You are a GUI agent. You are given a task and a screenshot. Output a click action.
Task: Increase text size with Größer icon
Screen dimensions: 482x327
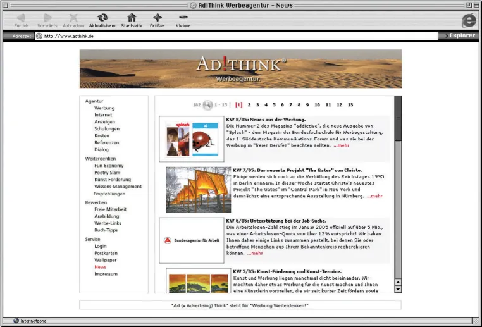tap(157, 18)
